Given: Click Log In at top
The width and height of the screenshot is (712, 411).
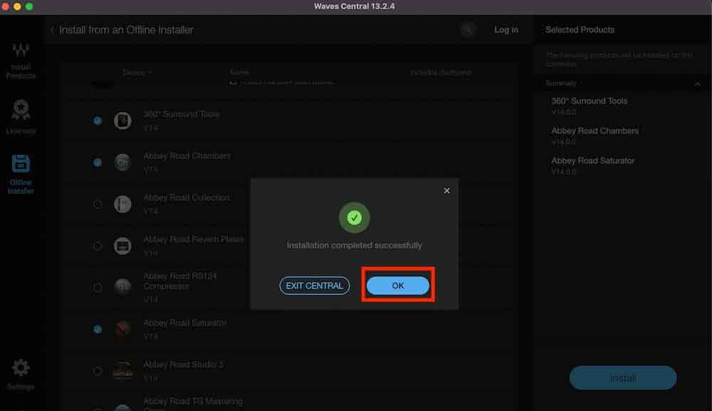Looking at the screenshot, I should [x=506, y=30].
